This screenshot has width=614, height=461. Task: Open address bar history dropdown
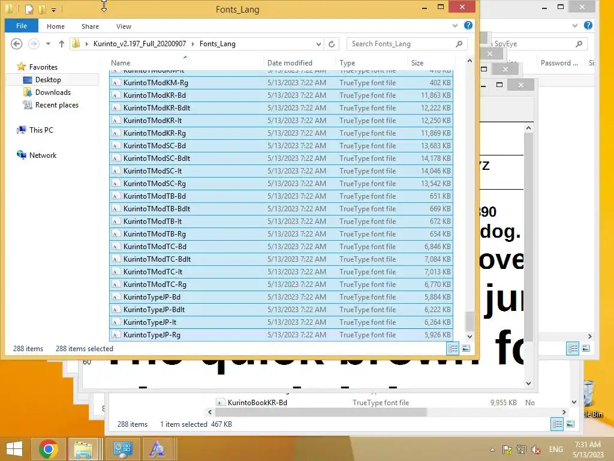point(318,44)
